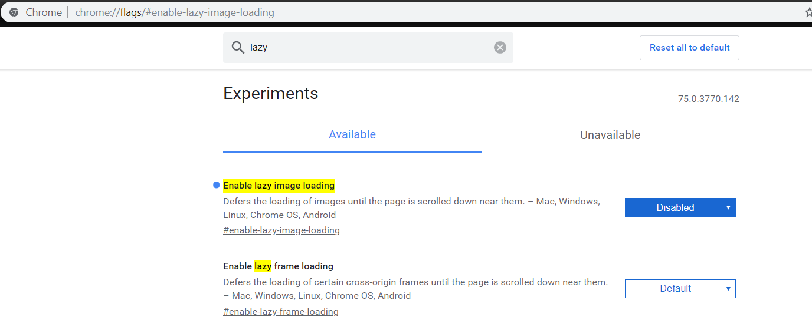Click the lazy image loading description text
812x330 pixels.
(411, 208)
